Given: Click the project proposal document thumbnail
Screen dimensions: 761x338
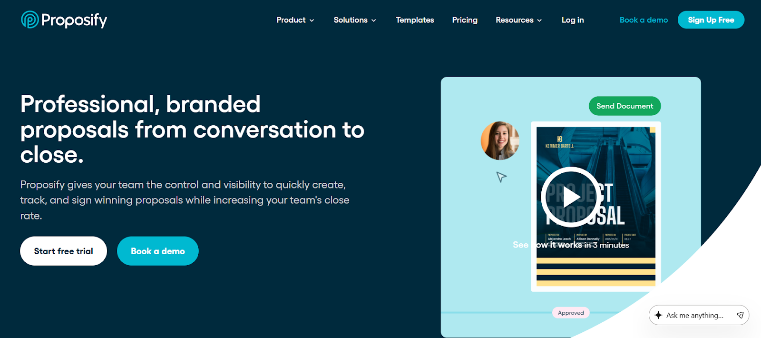Looking at the screenshot, I should pyautogui.click(x=596, y=207).
